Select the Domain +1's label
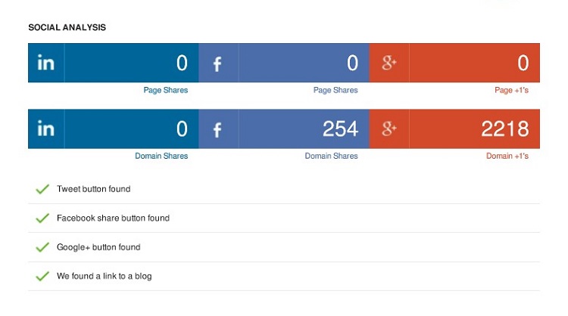The width and height of the screenshot is (568, 316). [507, 156]
